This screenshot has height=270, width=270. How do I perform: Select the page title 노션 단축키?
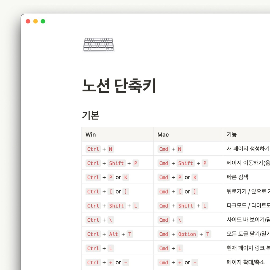coord(119,86)
